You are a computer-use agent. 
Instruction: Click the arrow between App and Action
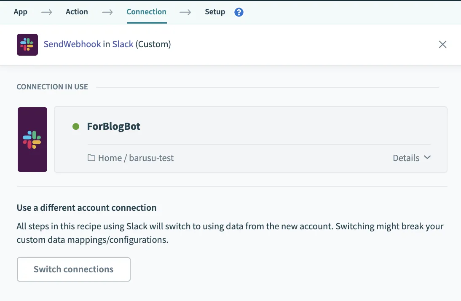(46, 12)
